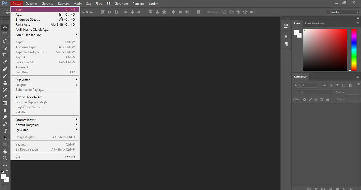Select the Lasso tool

click(5, 41)
